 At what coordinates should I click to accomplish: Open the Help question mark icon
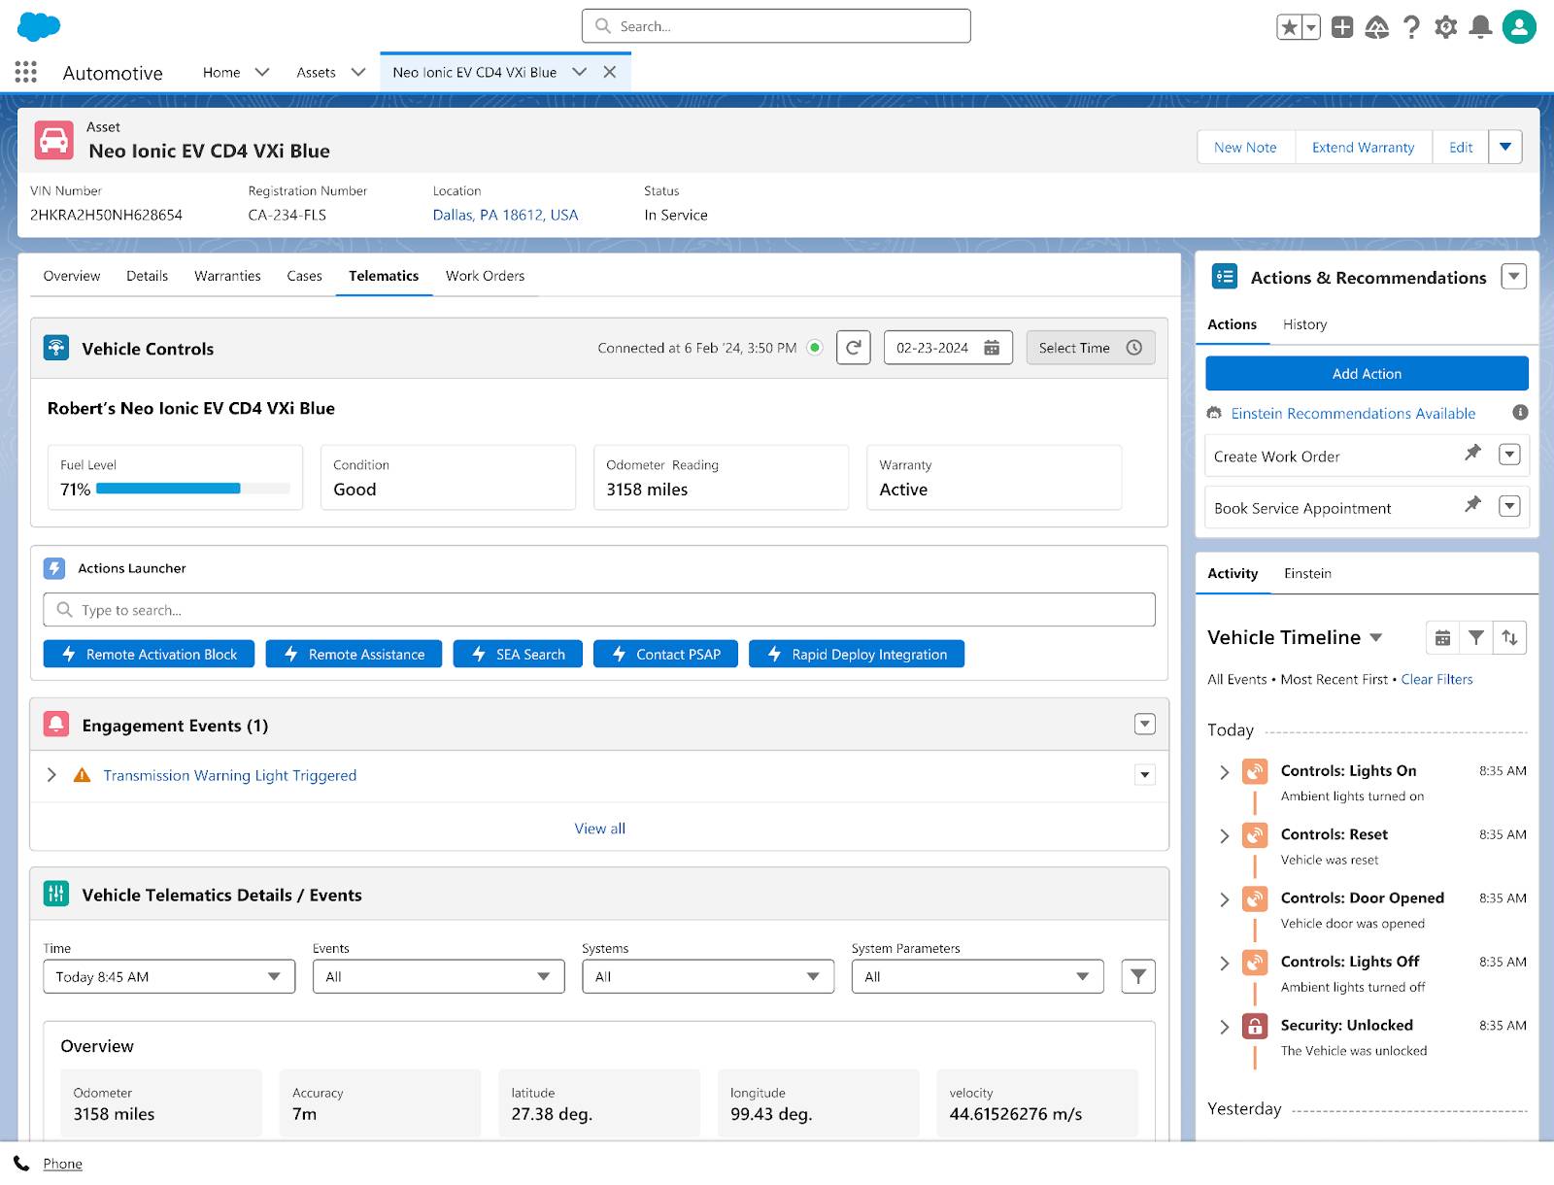click(1411, 27)
